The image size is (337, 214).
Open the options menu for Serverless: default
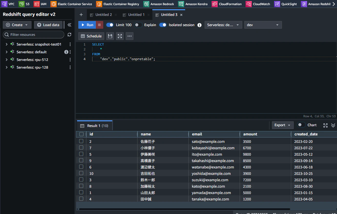[70, 52]
